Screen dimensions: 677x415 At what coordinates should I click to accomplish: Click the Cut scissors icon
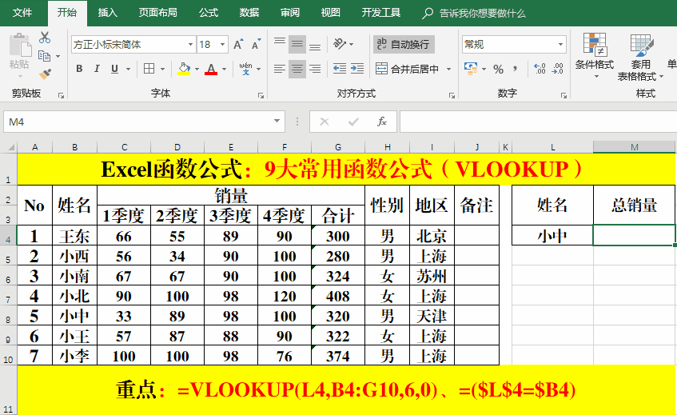(45, 38)
